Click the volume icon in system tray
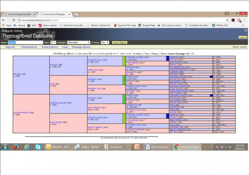 230,147
